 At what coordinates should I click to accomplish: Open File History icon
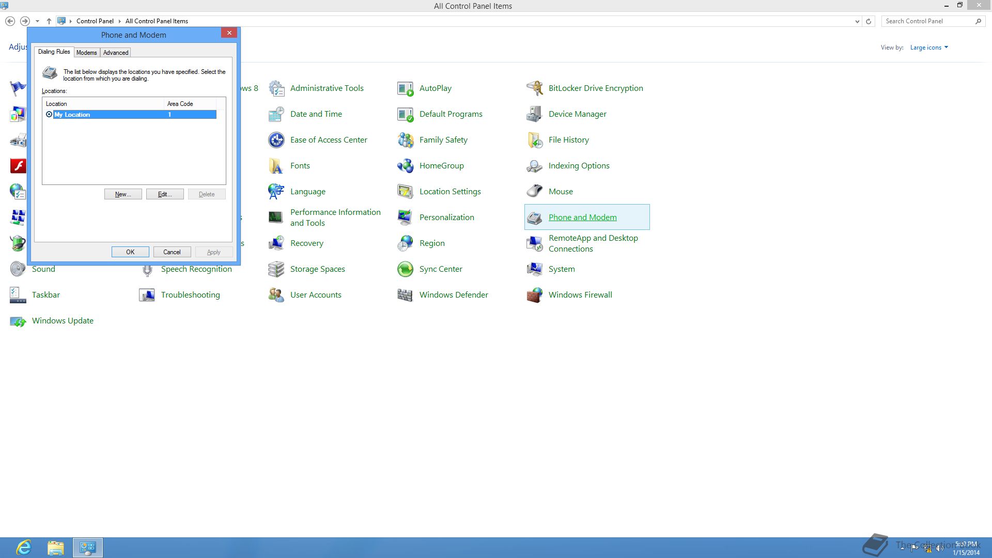535,140
